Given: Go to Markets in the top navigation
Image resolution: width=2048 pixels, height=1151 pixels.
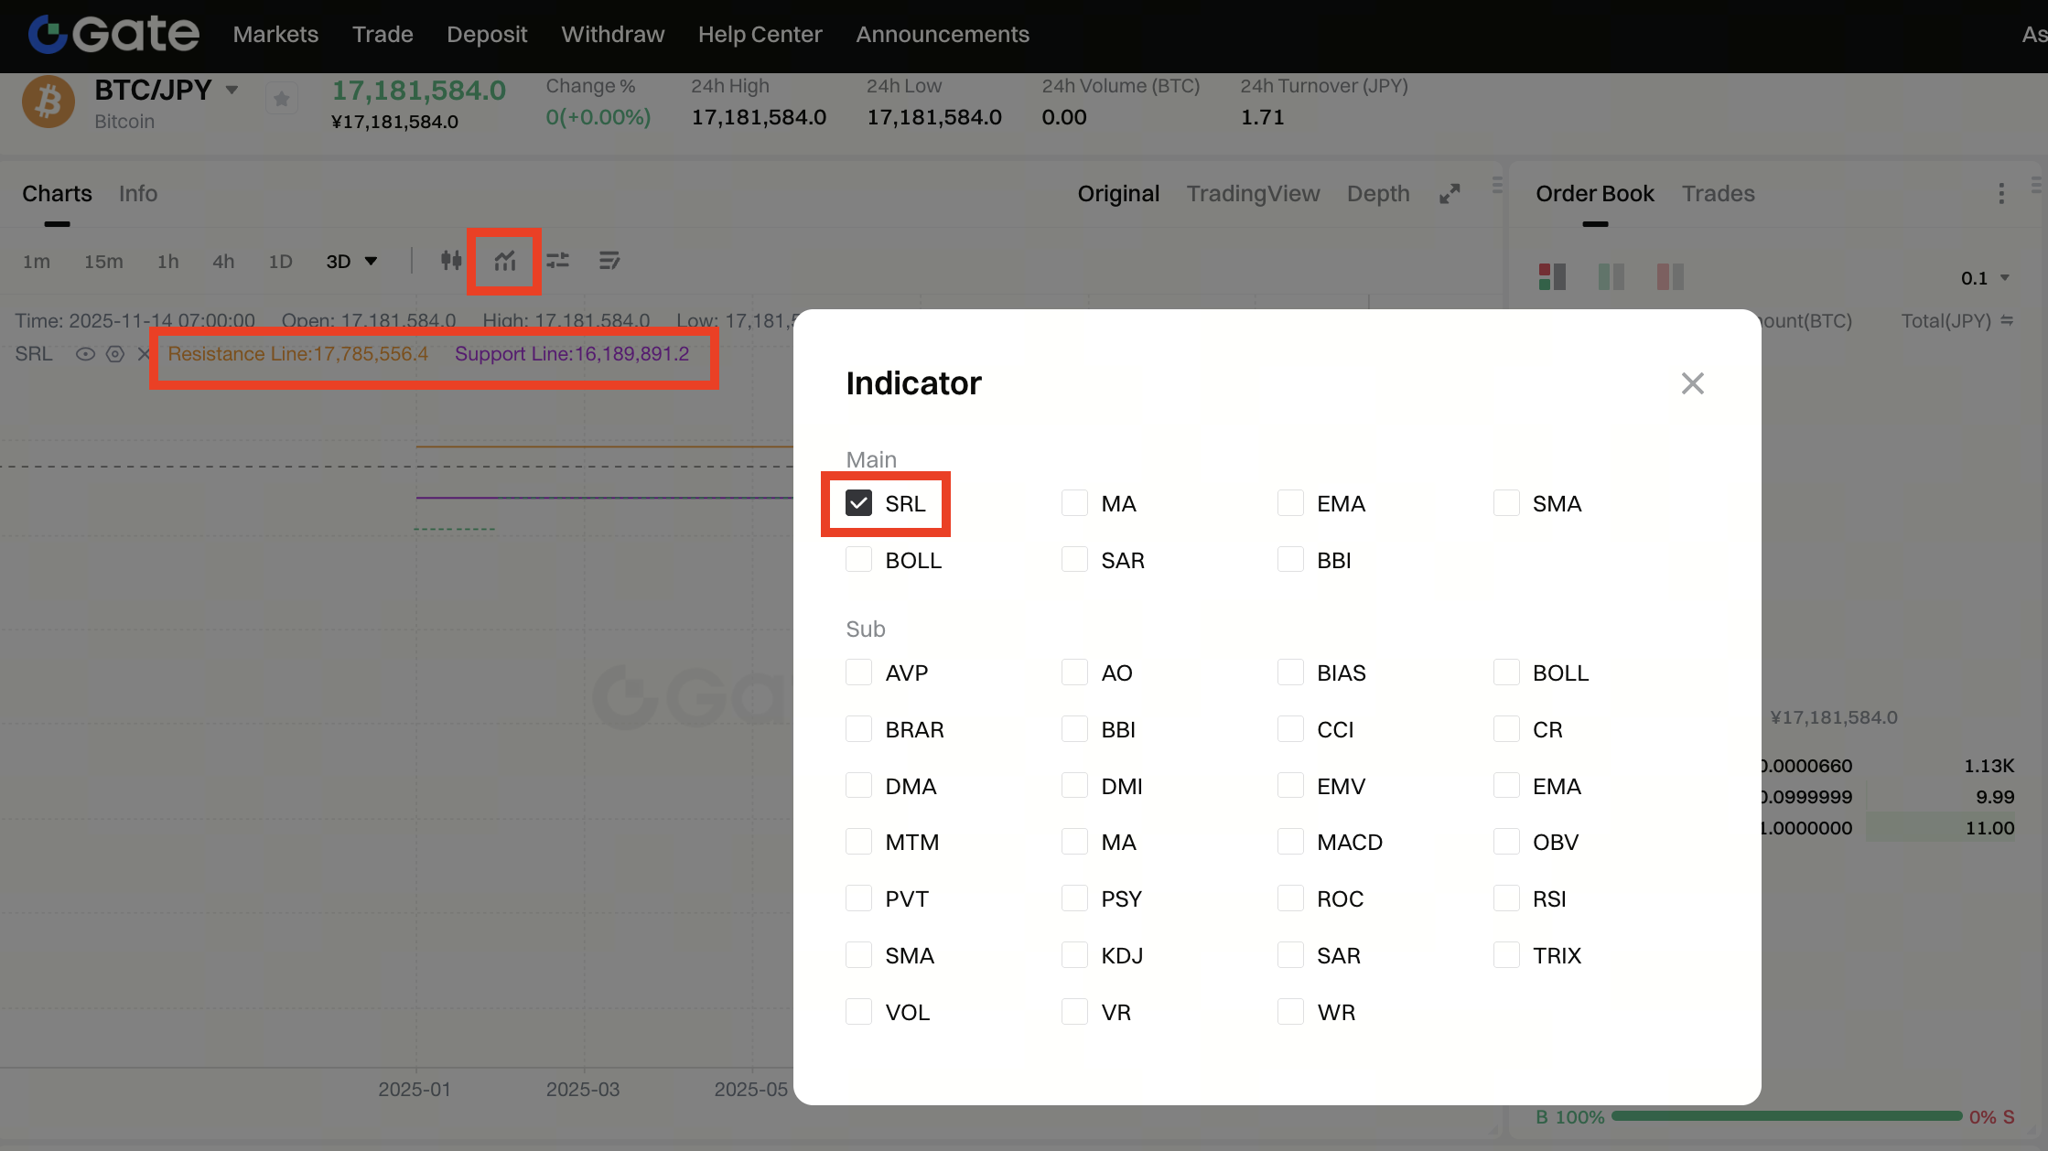Looking at the screenshot, I should (275, 35).
